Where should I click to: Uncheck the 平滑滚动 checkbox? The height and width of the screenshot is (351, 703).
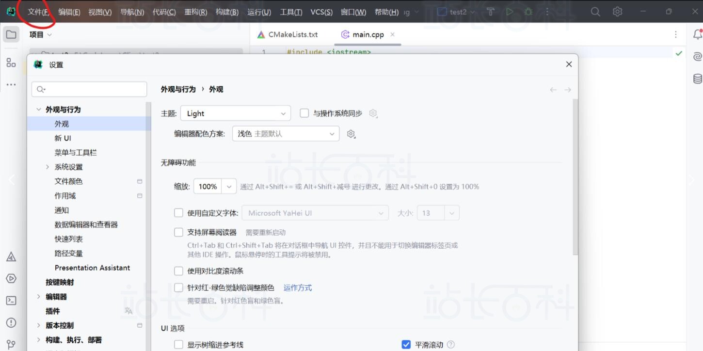click(406, 345)
